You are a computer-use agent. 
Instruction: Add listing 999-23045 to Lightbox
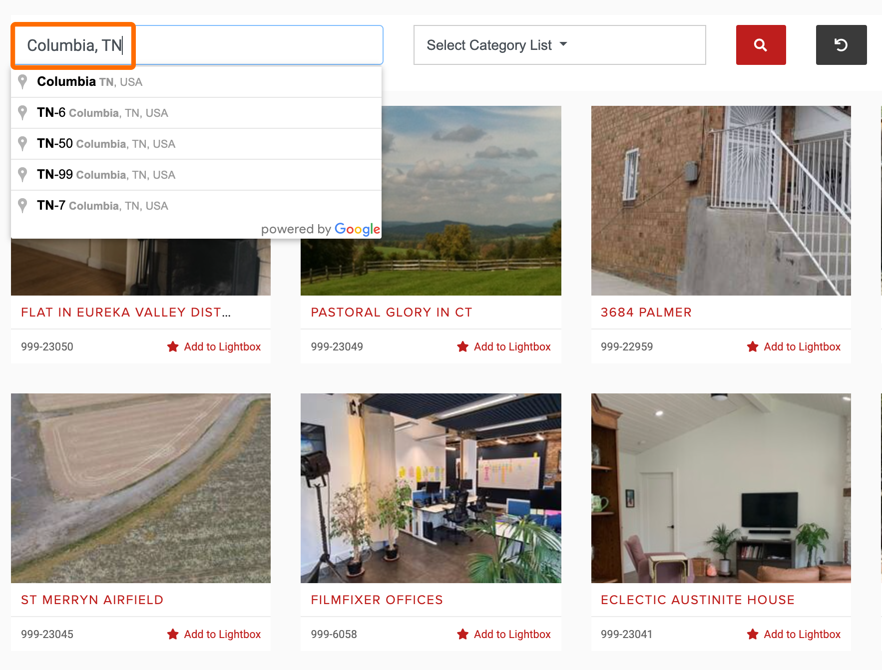(214, 634)
